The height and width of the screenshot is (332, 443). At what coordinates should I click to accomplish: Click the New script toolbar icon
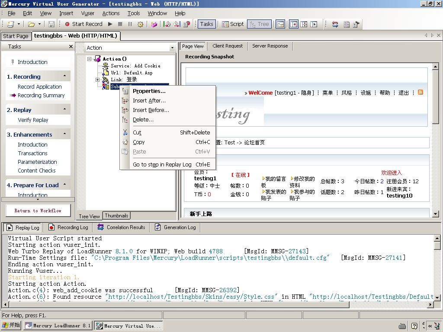tap(10, 24)
